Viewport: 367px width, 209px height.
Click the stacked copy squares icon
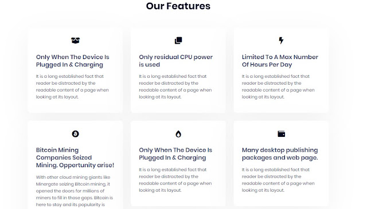click(178, 41)
